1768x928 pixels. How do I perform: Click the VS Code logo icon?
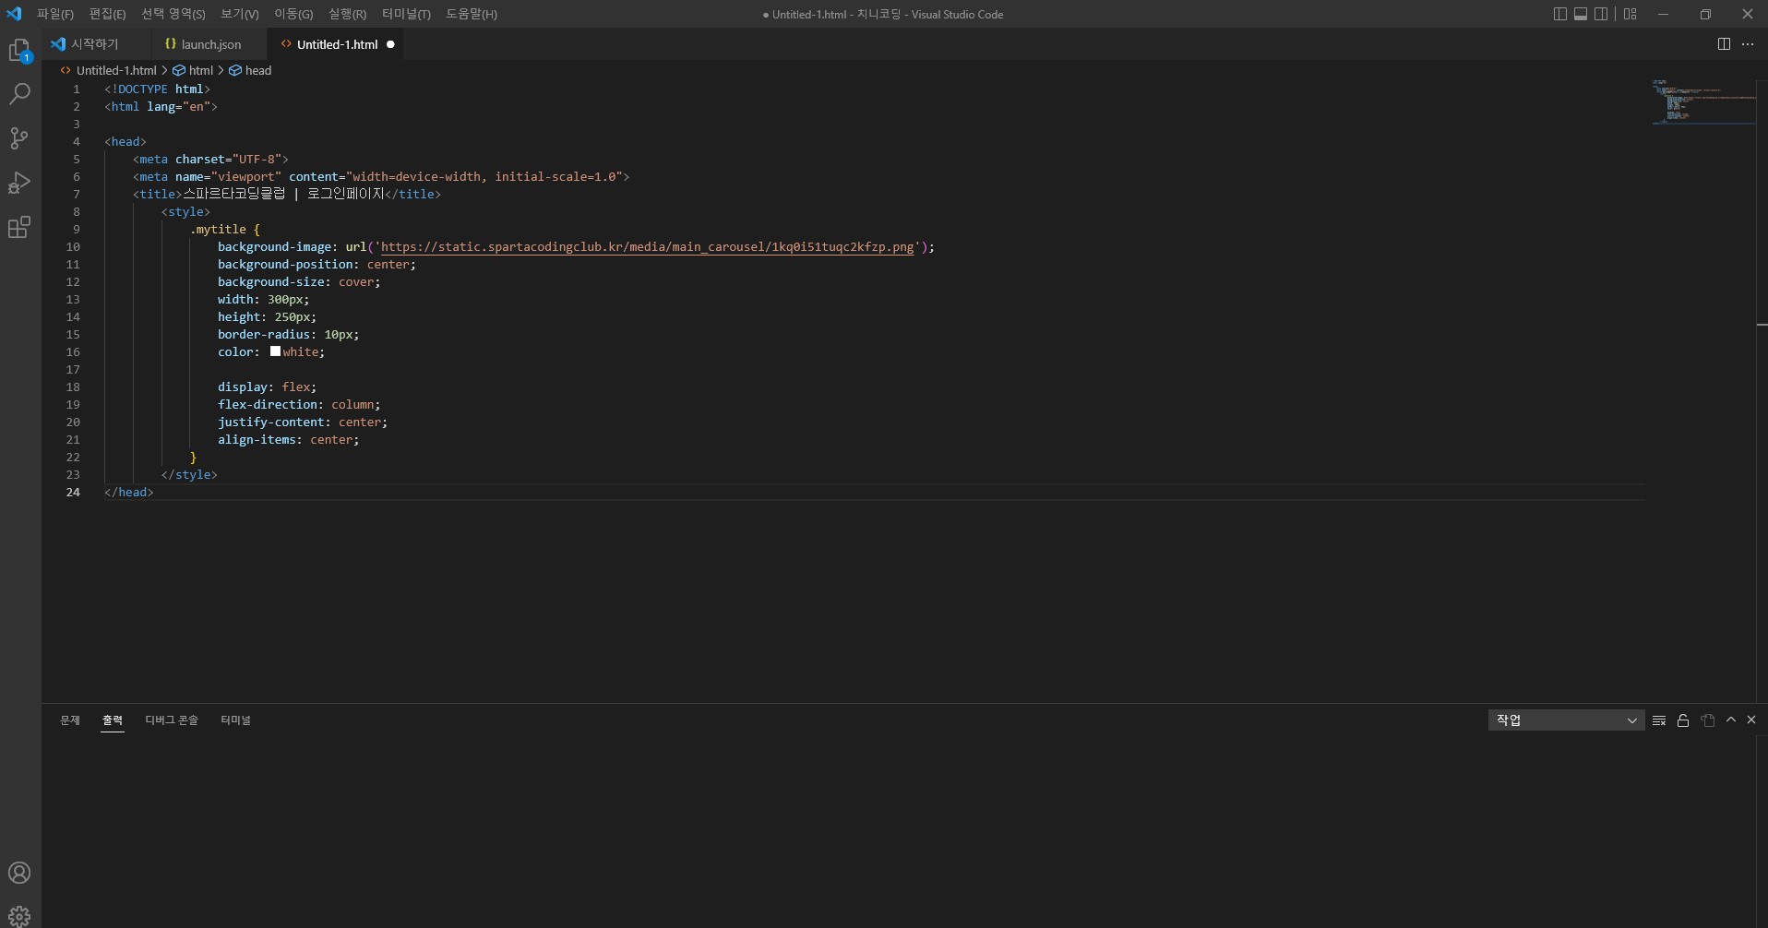[x=14, y=14]
